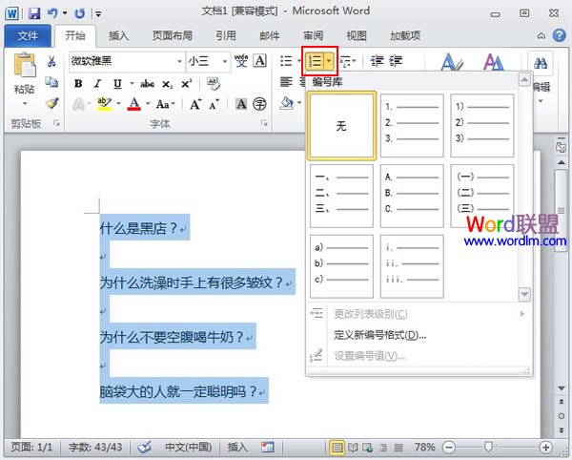The width and height of the screenshot is (572, 460).
Task: Click the zoom slider handle
Action: coord(488,447)
